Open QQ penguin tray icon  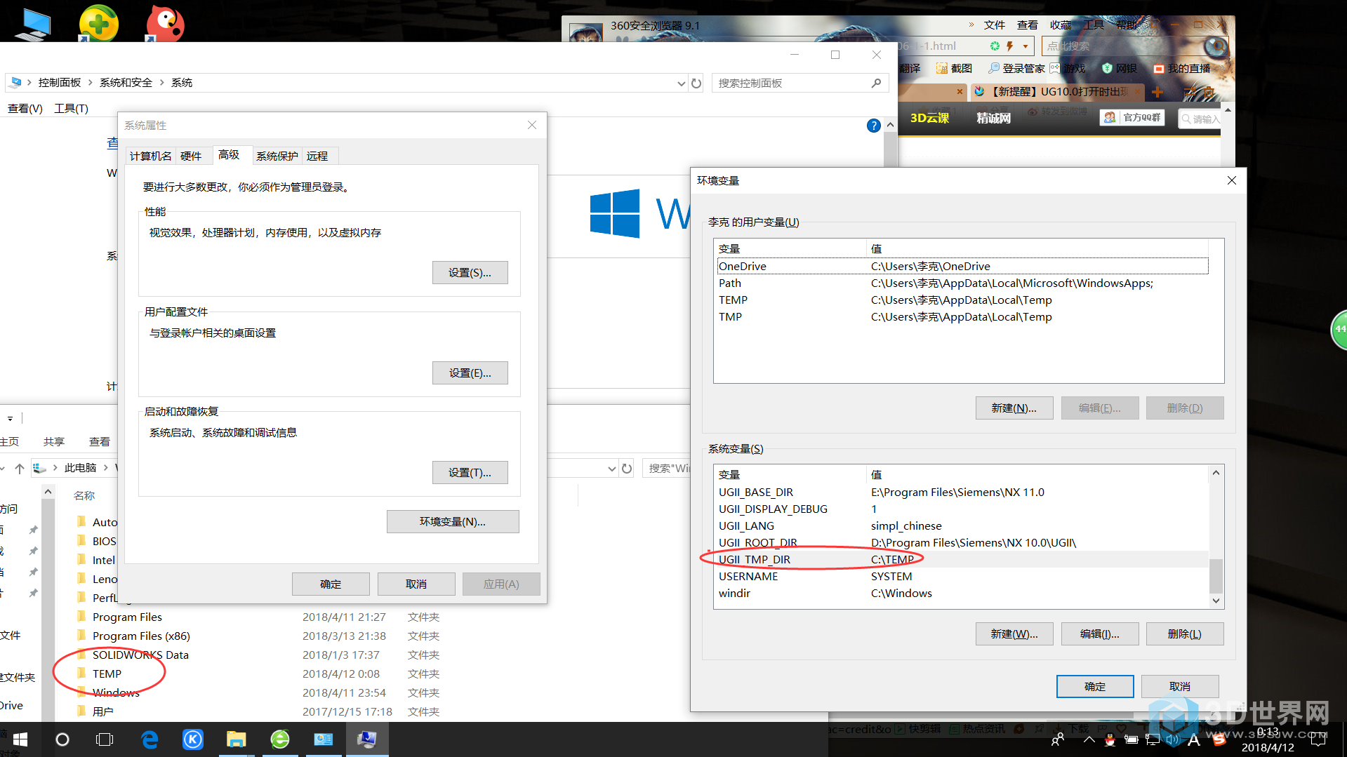tap(1110, 739)
